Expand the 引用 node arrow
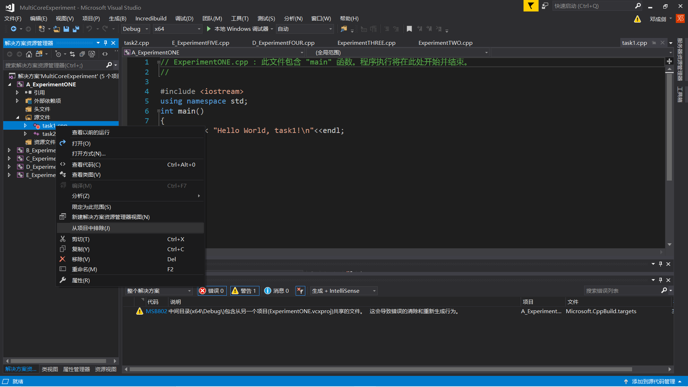The width and height of the screenshot is (688, 387). tap(17, 92)
